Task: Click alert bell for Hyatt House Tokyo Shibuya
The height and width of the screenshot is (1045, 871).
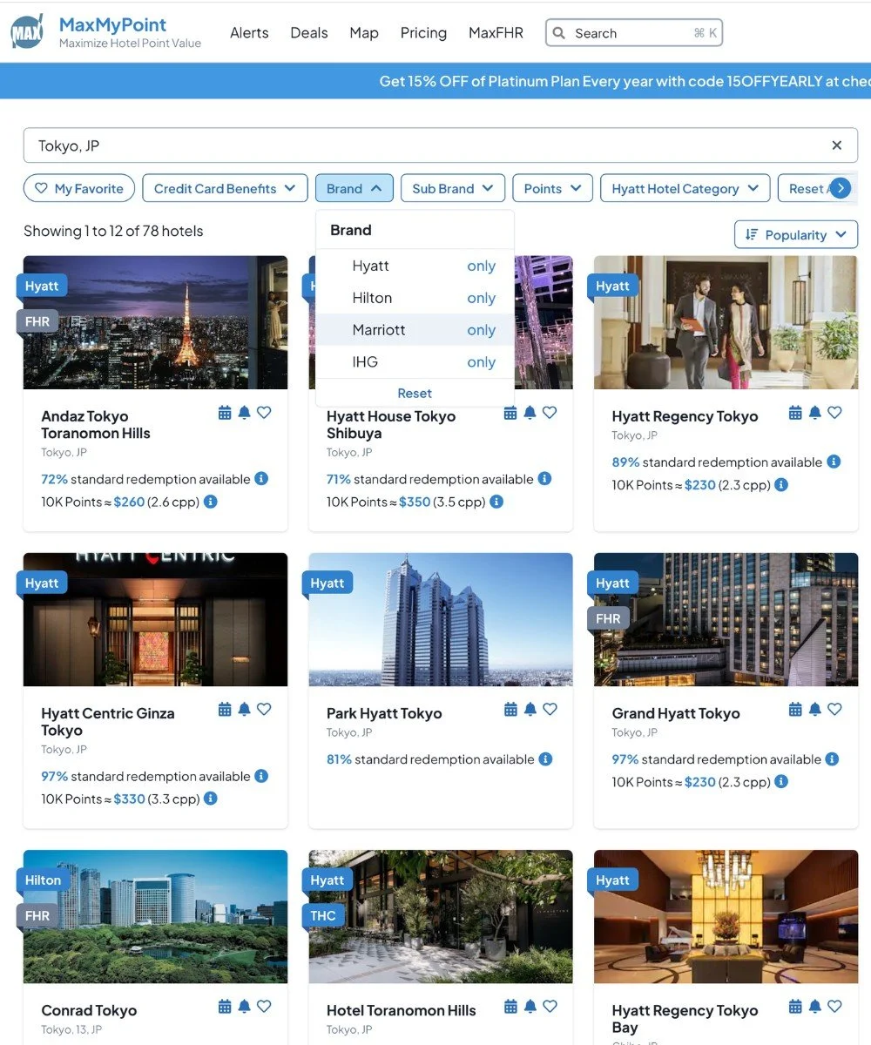Action: pyautogui.click(x=530, y=413)
